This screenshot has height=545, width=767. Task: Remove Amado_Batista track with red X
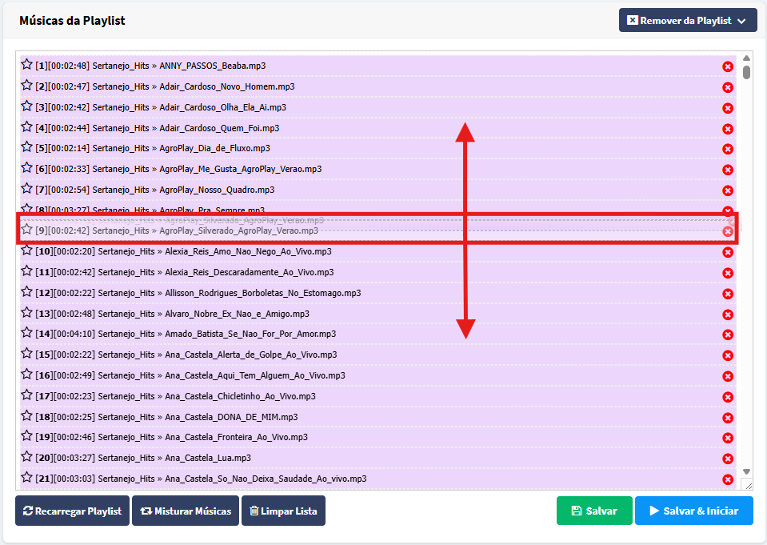[x=728, y=335]
